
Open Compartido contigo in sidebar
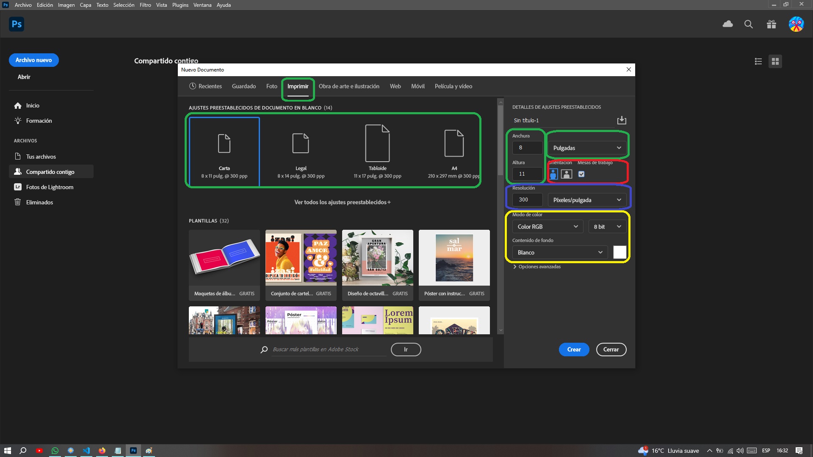pyautogui.click(x=51, y=172)
